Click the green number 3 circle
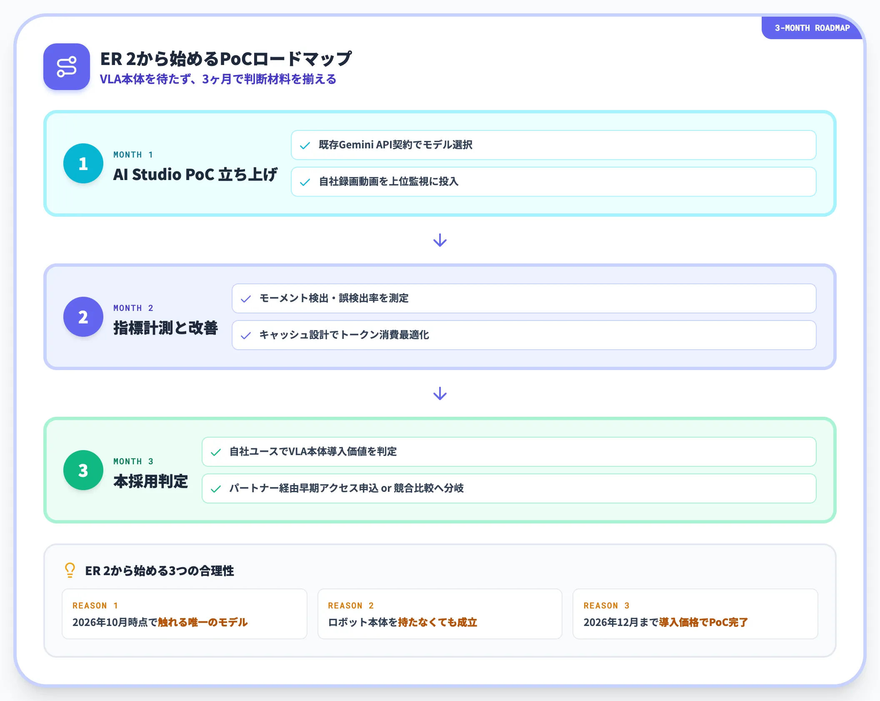 [83, 470]
